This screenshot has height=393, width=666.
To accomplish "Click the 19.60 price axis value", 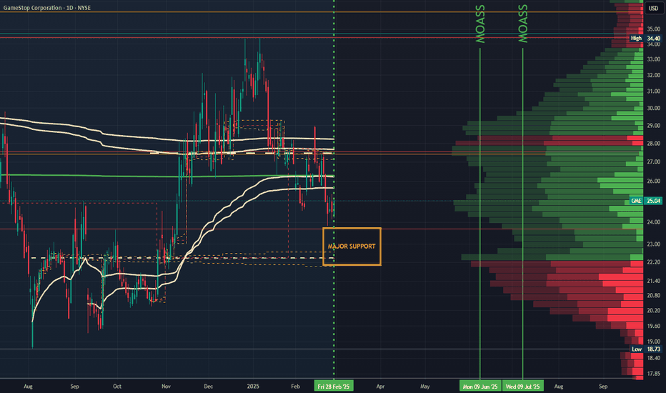I will pyautogui.click(x=654, y=326).
